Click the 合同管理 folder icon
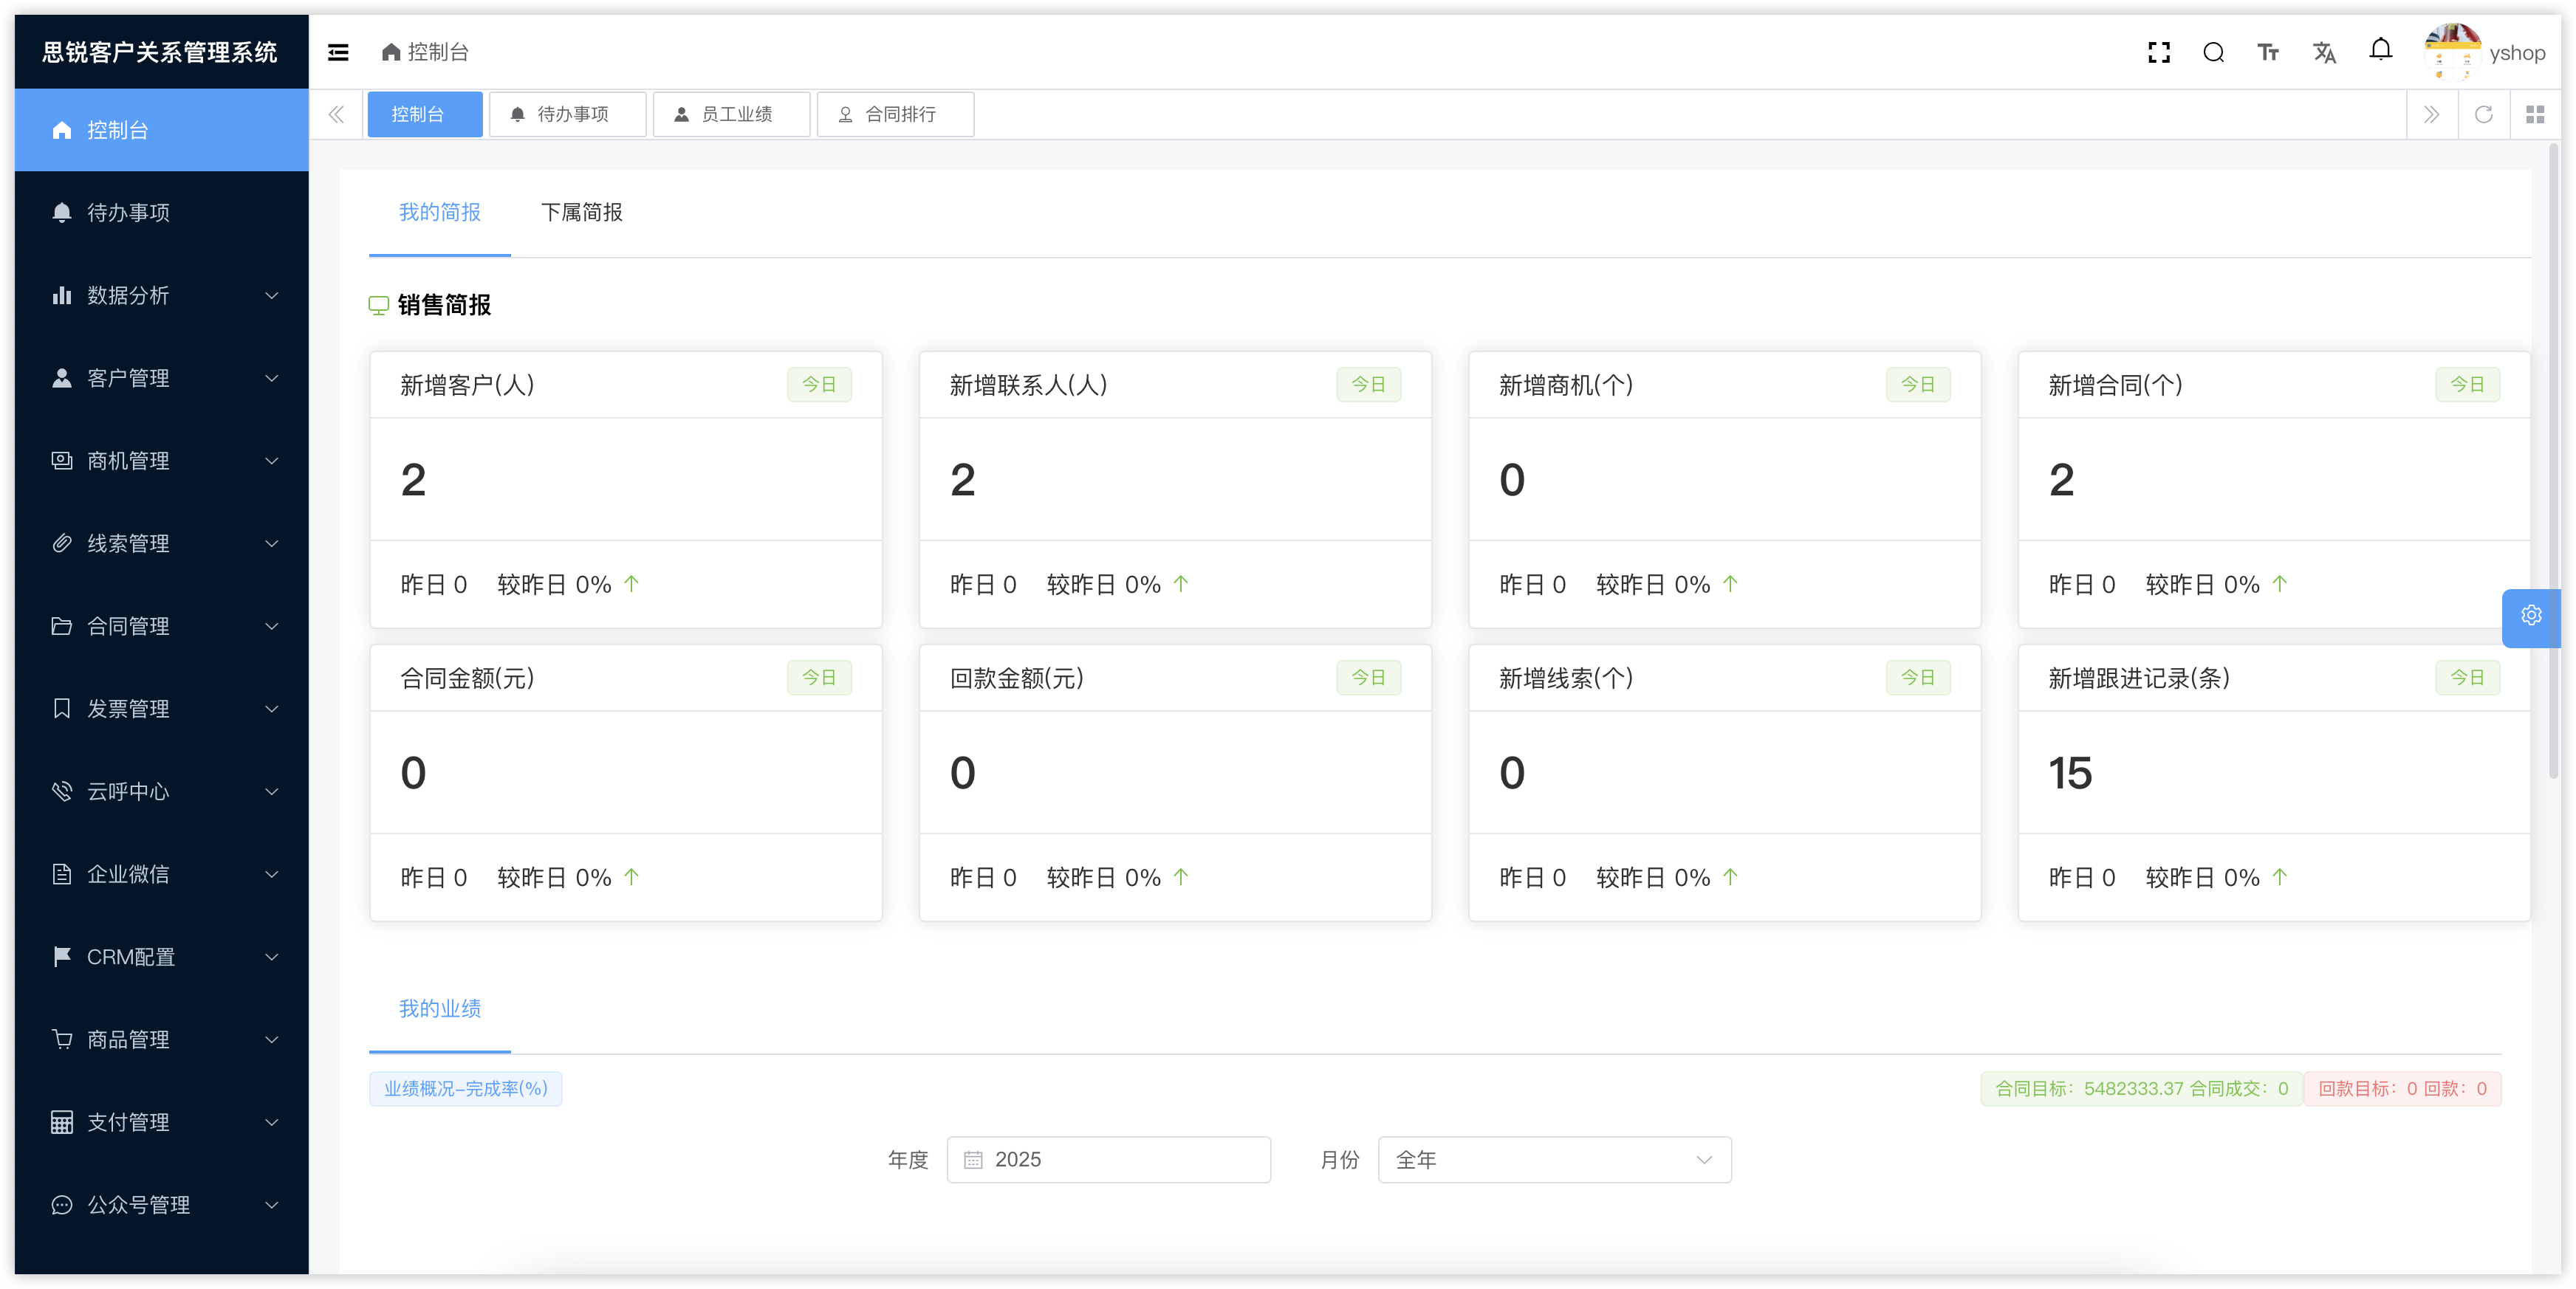 pyautogui.click(x=62, y=626)
